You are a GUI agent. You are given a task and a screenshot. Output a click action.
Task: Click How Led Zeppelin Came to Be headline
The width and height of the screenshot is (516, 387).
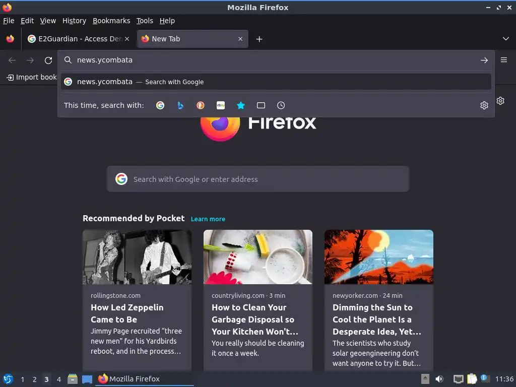(x=127, y=313)
